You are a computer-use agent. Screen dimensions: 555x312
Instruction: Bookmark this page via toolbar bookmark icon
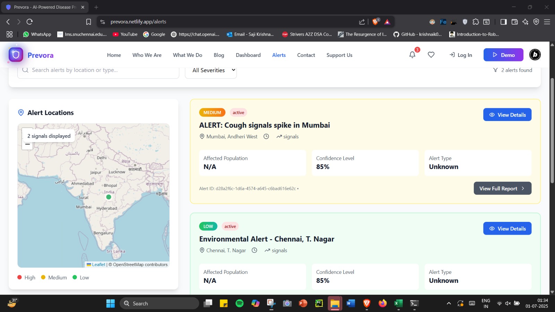(x=88, y=22)
